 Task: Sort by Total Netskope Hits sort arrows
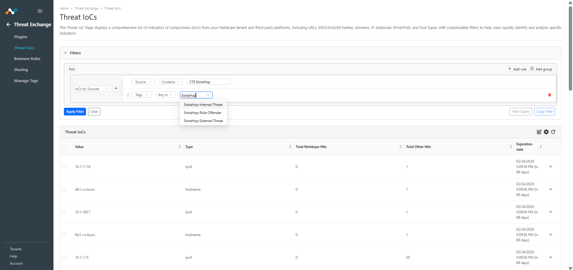tap(400, 147)
